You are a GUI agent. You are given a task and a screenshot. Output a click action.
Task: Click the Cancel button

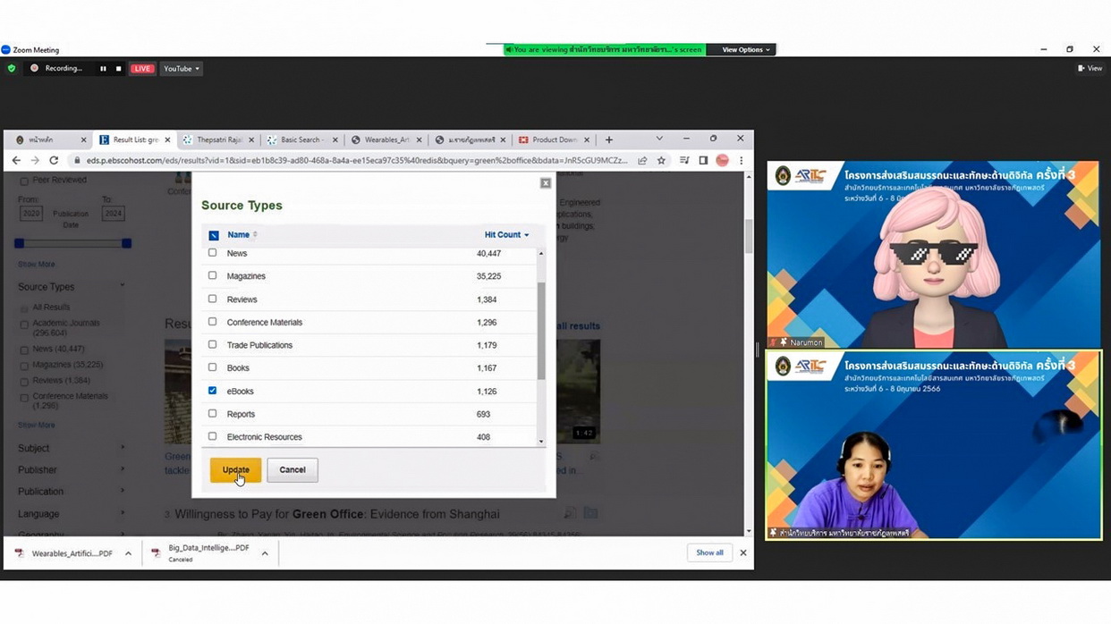tap(293, 470)
